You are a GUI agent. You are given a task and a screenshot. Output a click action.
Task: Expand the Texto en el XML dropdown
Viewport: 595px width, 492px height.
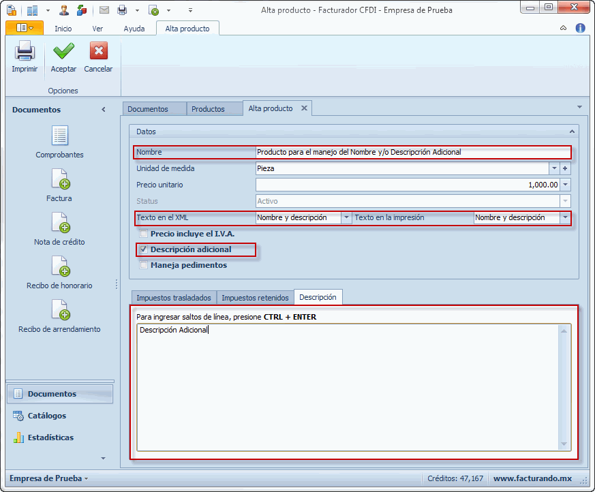pos(346,218)
